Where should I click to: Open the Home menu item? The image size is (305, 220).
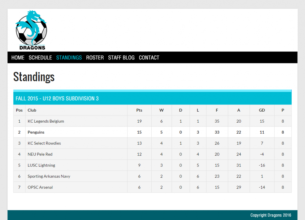(18, 58)
